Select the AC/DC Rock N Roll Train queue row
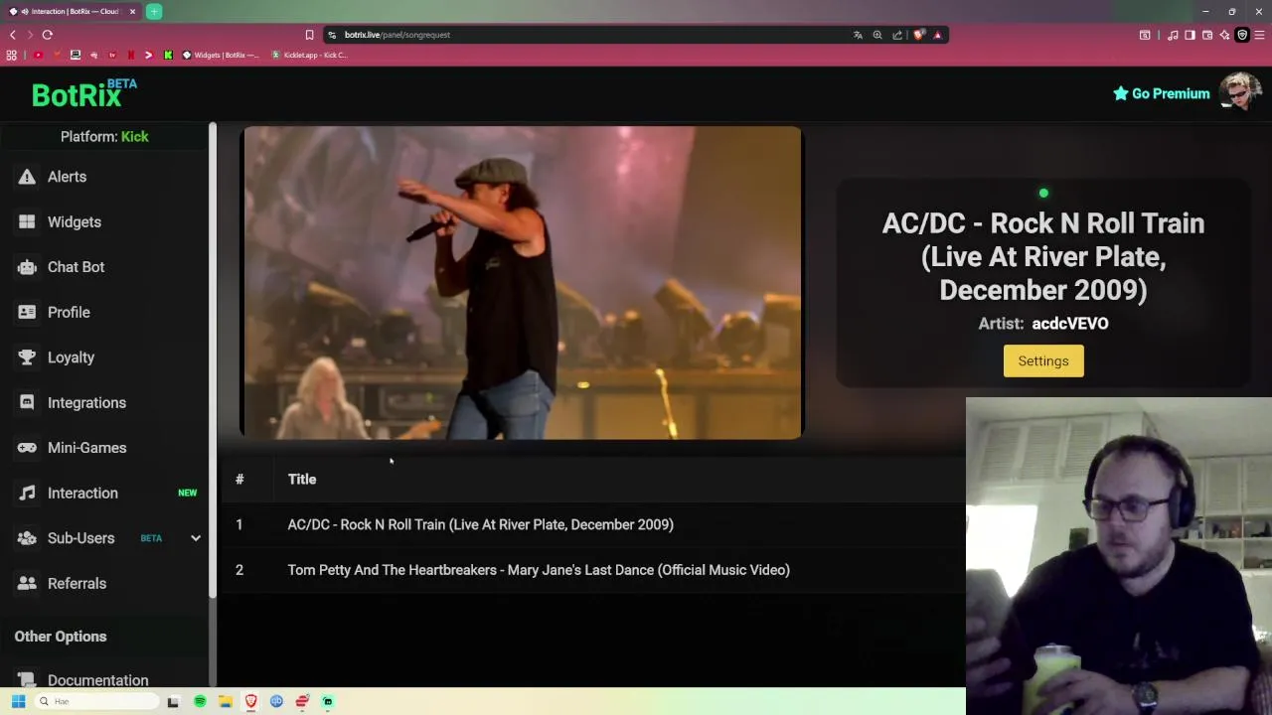The width and height of the screenshot is (1272, 715). pos(592,524)
